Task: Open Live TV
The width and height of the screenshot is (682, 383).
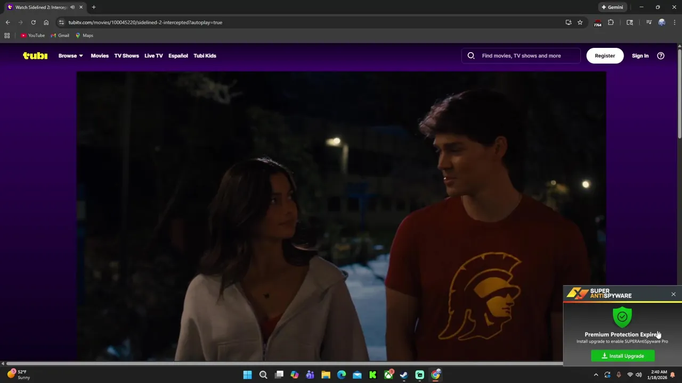Action: pos(153,55)
